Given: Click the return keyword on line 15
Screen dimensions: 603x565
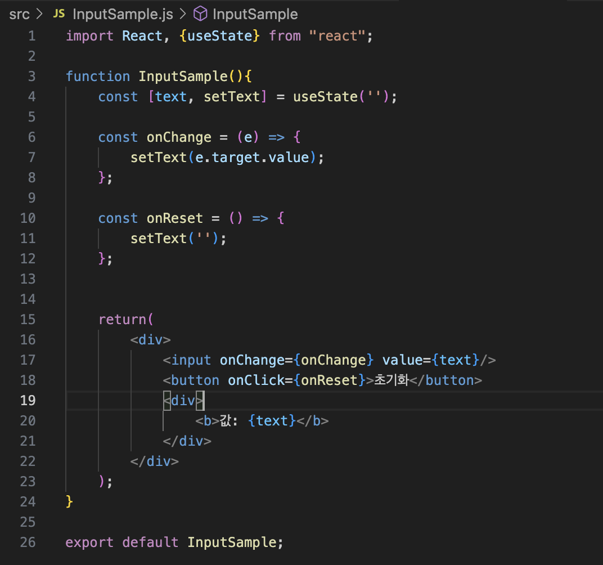Looking at the screenshot, I should coord(122,319).
